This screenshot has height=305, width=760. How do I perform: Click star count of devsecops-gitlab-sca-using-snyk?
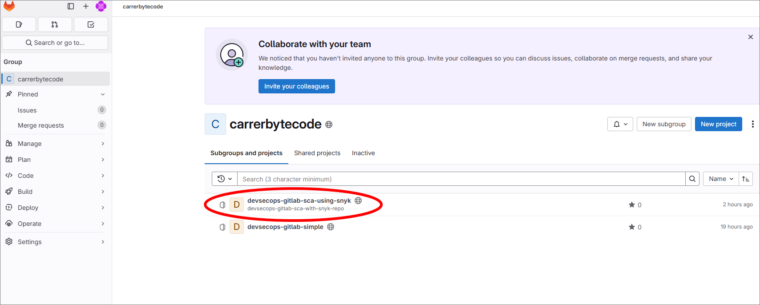635,205
